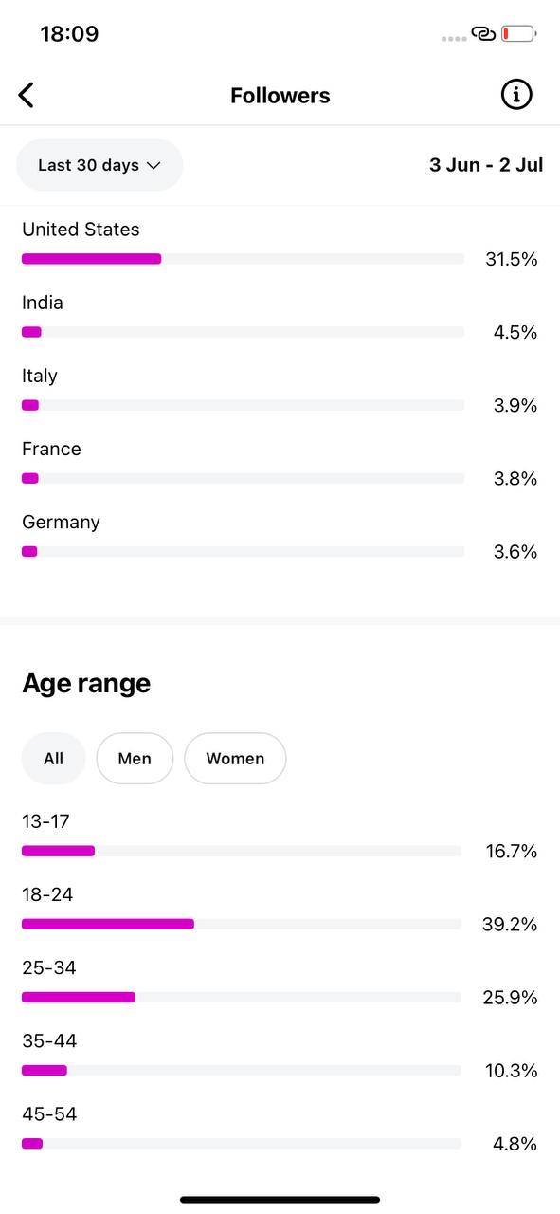The height and width of the screenshot is (1214, 560).
Task: Select the Women age filter
Action: (235, 759)
